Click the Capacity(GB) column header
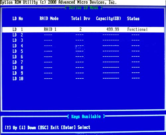 pyautogui.click(x=109, y=19)
